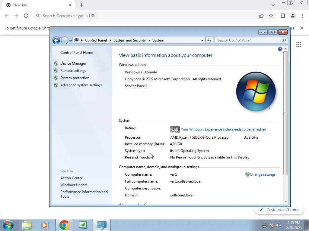Click the scroll up arrow in System window

tap(286, 49)
